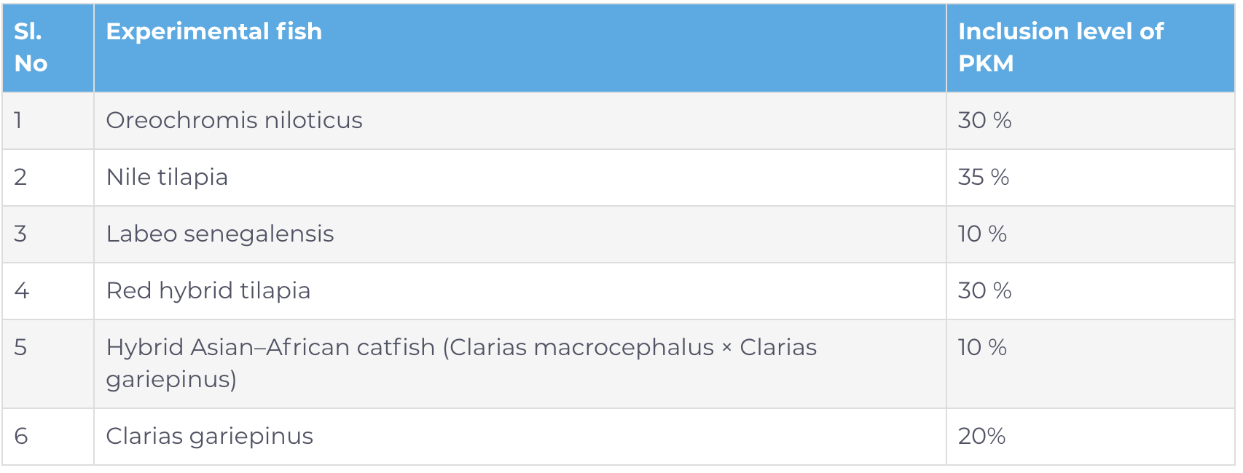
Task: Click the 10 % value for Labeo senegalensis
Action: (981, 234)
